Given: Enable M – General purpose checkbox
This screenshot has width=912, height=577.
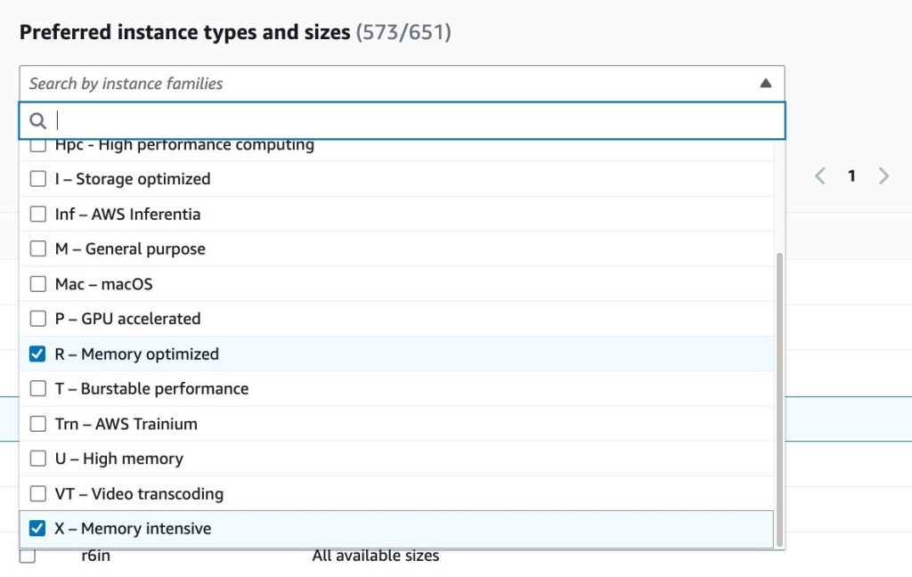Looking at the screenshot, I should pyautogui.click(x=37, y=249).
